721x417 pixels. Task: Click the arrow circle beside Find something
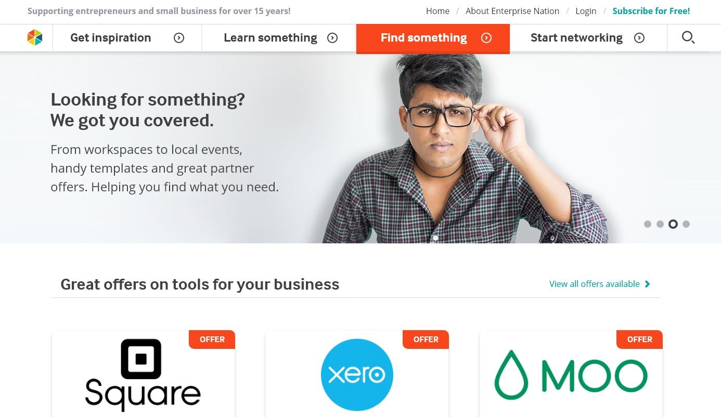point(486,38)
